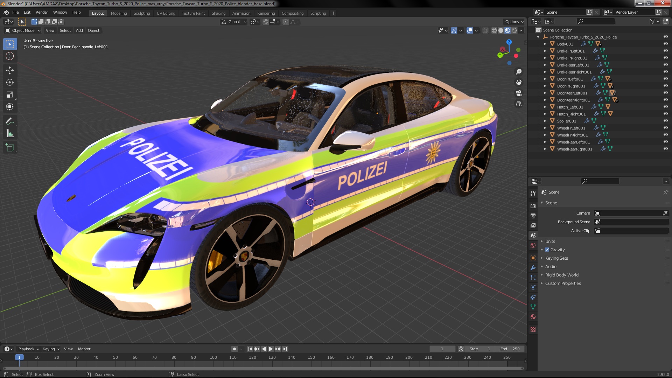The height and width of the screenshot is (378, 672).
Task: Click the zoom viewport magnifier icon
Action: tap(519, 72)
